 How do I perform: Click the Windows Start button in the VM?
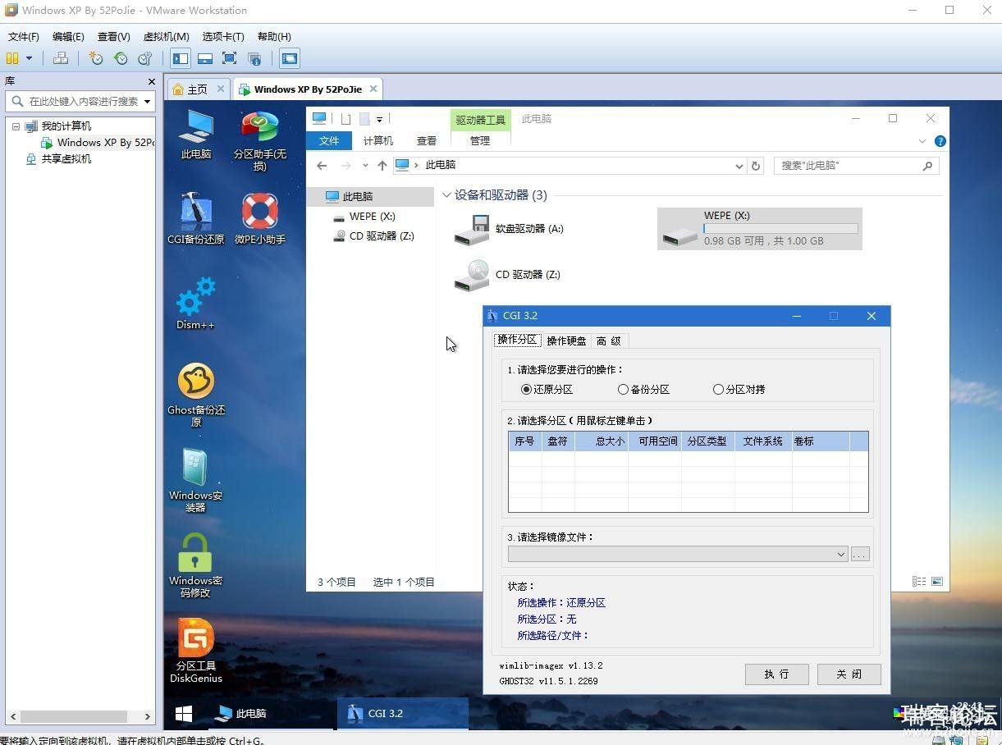(183, 714)
